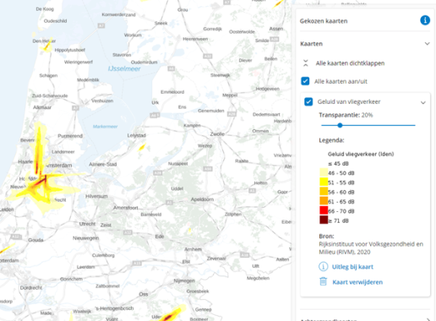The width and height of the screenshot is (436, 321).
Task: Click the 's-Hertogenbosch label
Action: [114, 308]
